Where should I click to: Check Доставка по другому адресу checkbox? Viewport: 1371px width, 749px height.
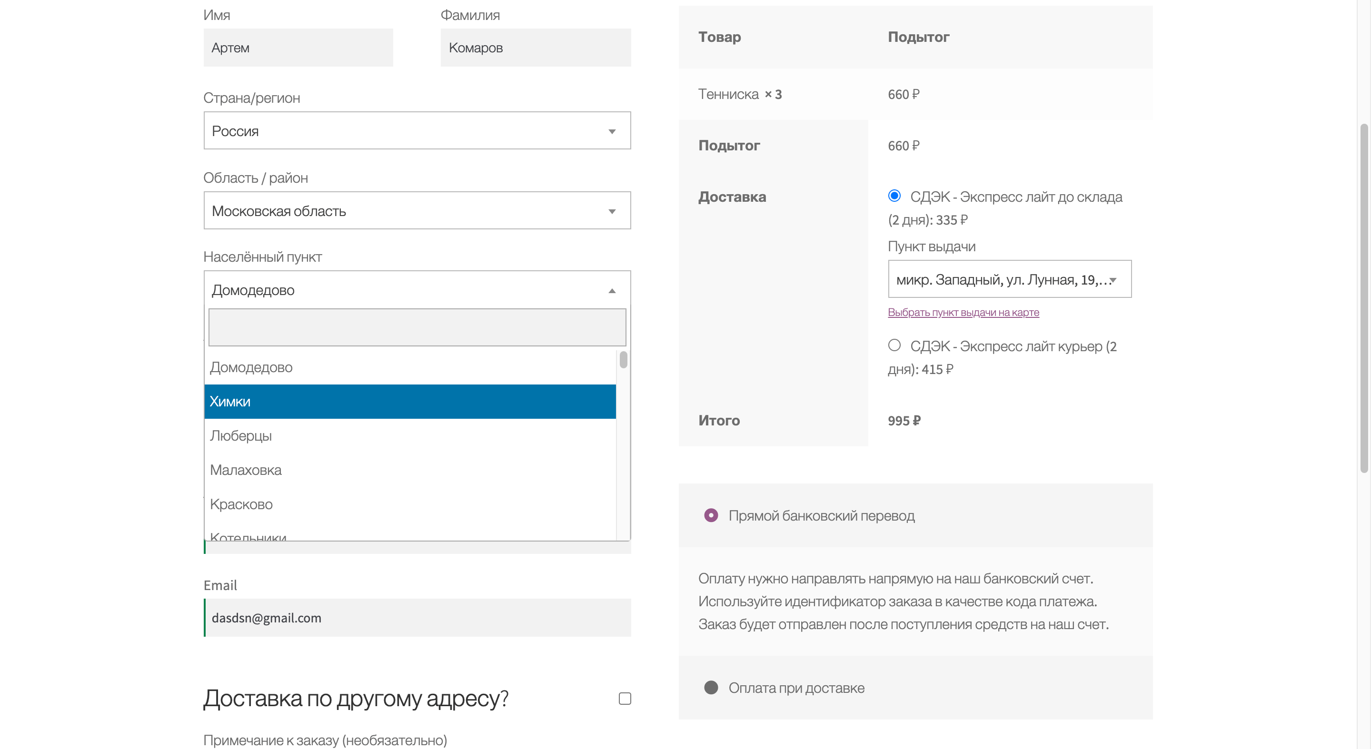pos(625,698)
